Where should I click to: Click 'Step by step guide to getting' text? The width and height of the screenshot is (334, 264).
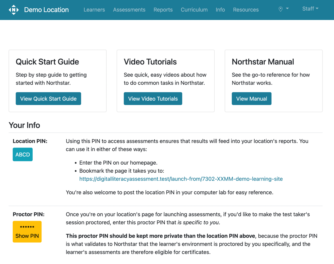tap(51, 75)
